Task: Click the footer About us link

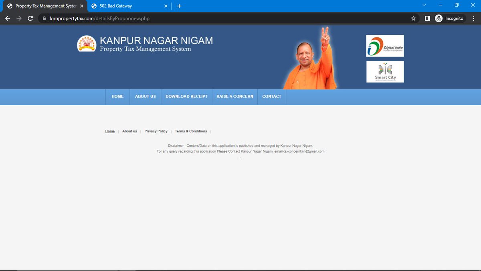Action: pos(129,131)
